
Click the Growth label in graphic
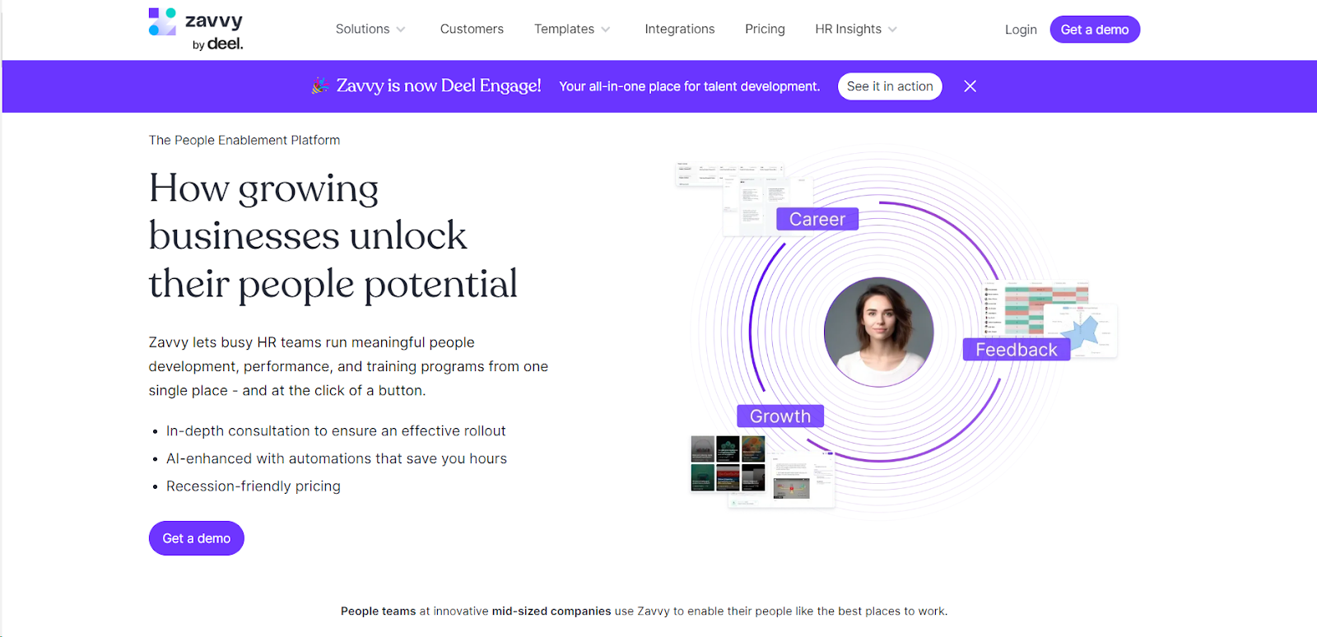[780, 416]
